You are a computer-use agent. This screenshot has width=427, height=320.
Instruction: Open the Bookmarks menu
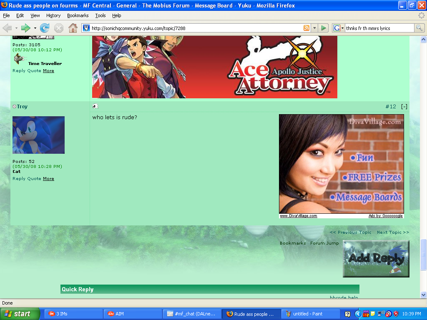coord(78,15)
